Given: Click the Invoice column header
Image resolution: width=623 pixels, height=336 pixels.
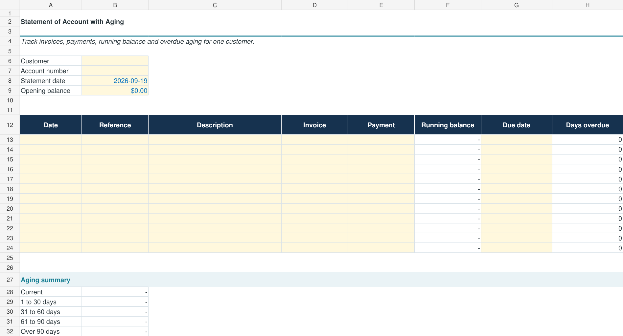Looking at the screenshot, I should click(x=314, y=125).
